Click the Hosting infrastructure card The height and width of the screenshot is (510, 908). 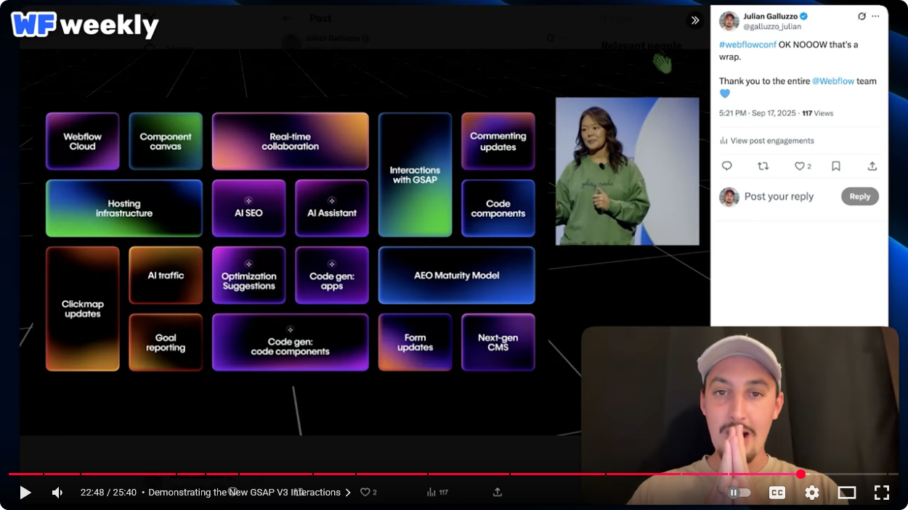point(124,208)
